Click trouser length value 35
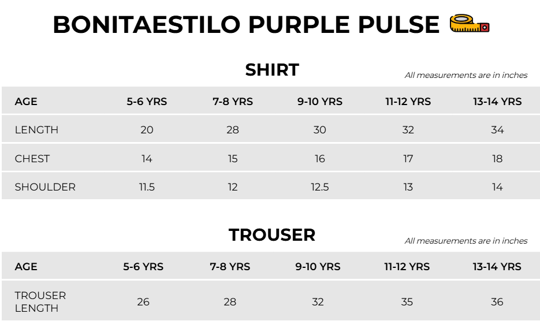The width and height of the screenshot is (540, 336). click(x=407, y=302)
